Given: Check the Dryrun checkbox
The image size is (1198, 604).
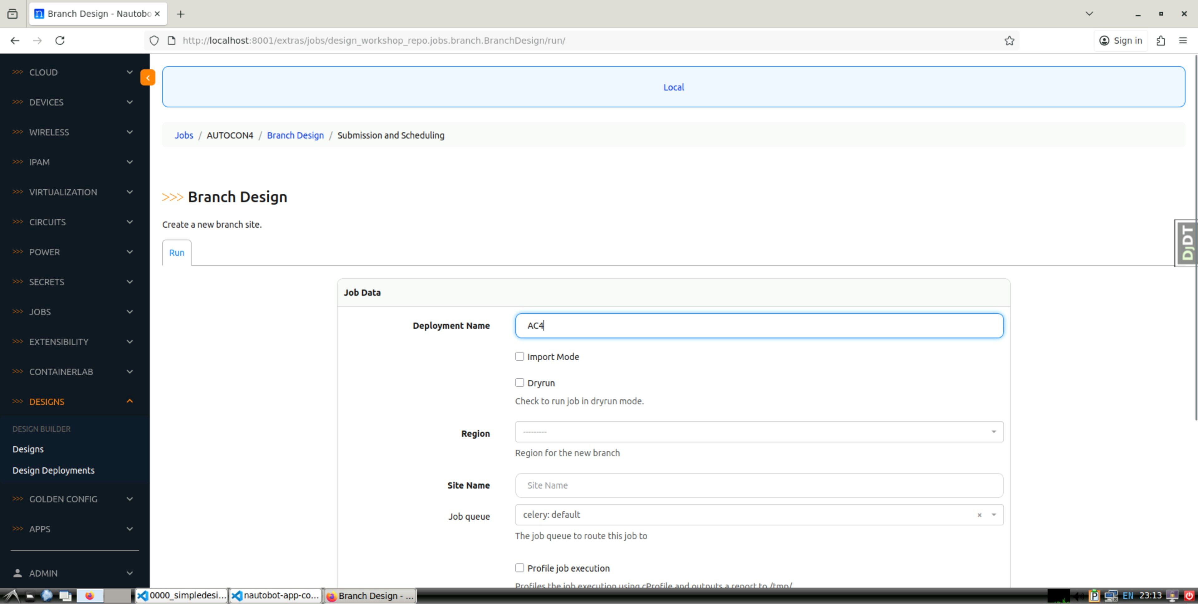Looking at the screenshot, I should pyautogui.click(x=519, y=383).
